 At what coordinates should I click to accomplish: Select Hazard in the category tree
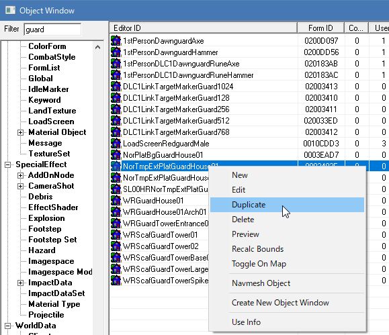(42, 250)
